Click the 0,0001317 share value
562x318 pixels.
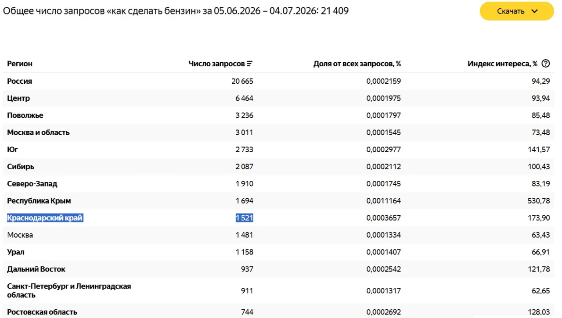click(x=384, y=291)
